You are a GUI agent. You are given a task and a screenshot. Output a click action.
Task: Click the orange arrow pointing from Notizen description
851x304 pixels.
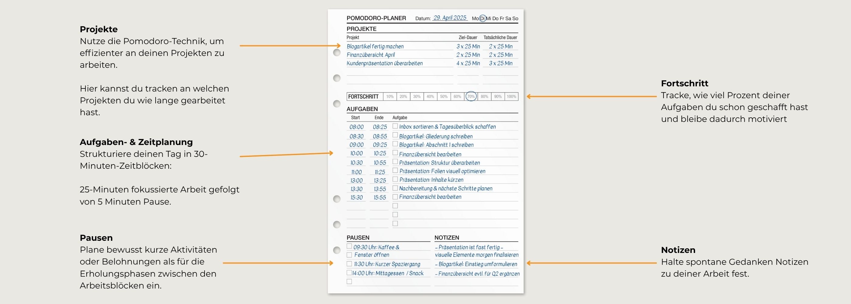(x=591, y=263)
